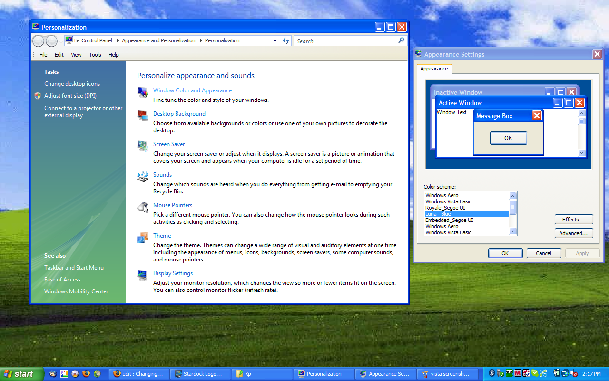Open Window Color and Appearance link
609x381 pixels.
pos(192,90)
